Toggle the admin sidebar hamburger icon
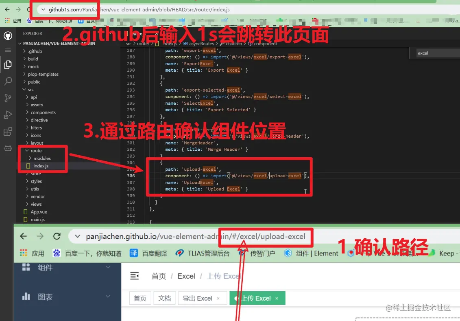 (x=134, y=276)
